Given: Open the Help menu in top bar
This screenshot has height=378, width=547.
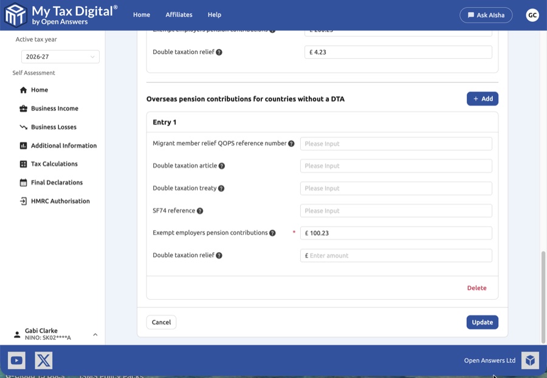Looking at the screenshot, I should [214, 15].
